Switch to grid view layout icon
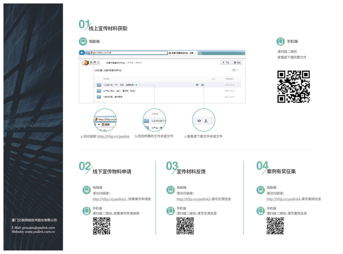The height and width of the screenshot is (254, 343). pos(237,70)
